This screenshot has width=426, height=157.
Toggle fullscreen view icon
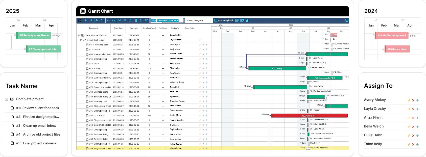tap(141, 20)
